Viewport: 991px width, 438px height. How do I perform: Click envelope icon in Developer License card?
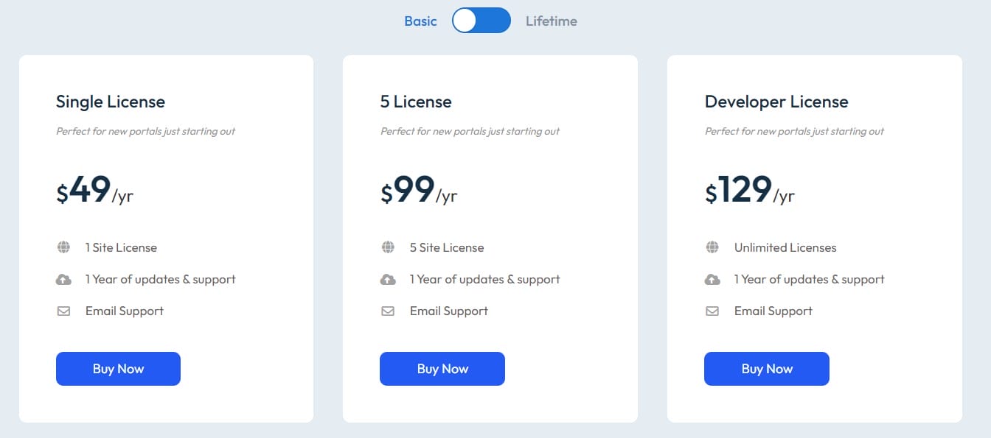712,311
